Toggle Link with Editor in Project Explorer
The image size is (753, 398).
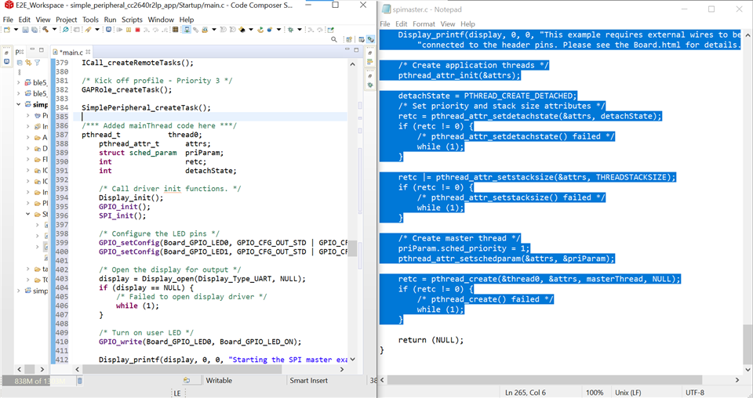pos(28,63)
